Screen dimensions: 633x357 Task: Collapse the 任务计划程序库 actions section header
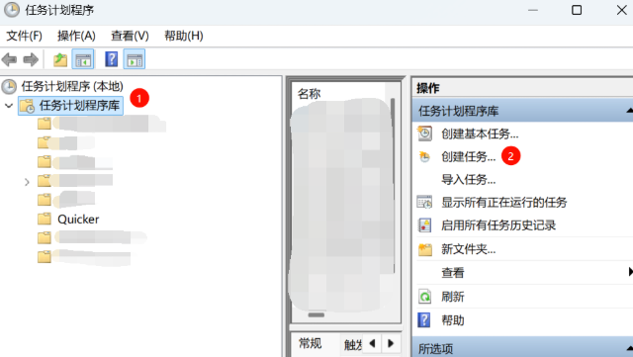tap(630, 110)
